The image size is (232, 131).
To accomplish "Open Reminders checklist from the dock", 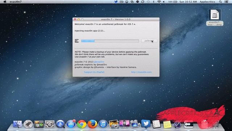I will (156, 124).
